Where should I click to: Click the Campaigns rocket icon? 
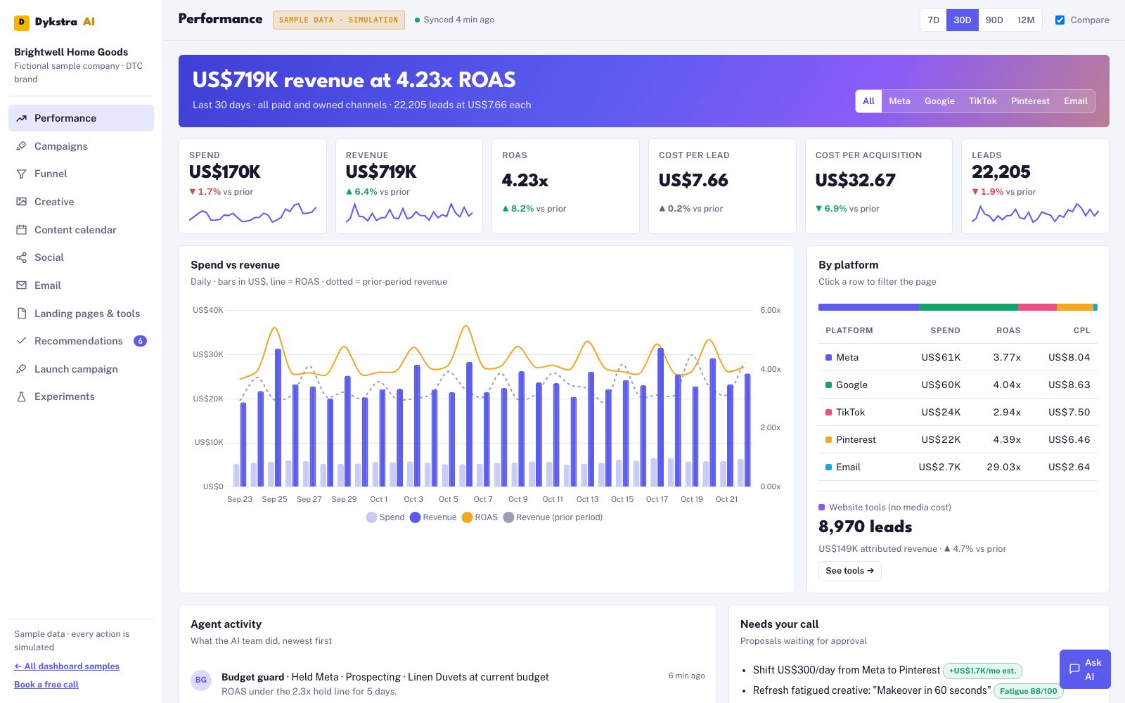tap(22, 146)
